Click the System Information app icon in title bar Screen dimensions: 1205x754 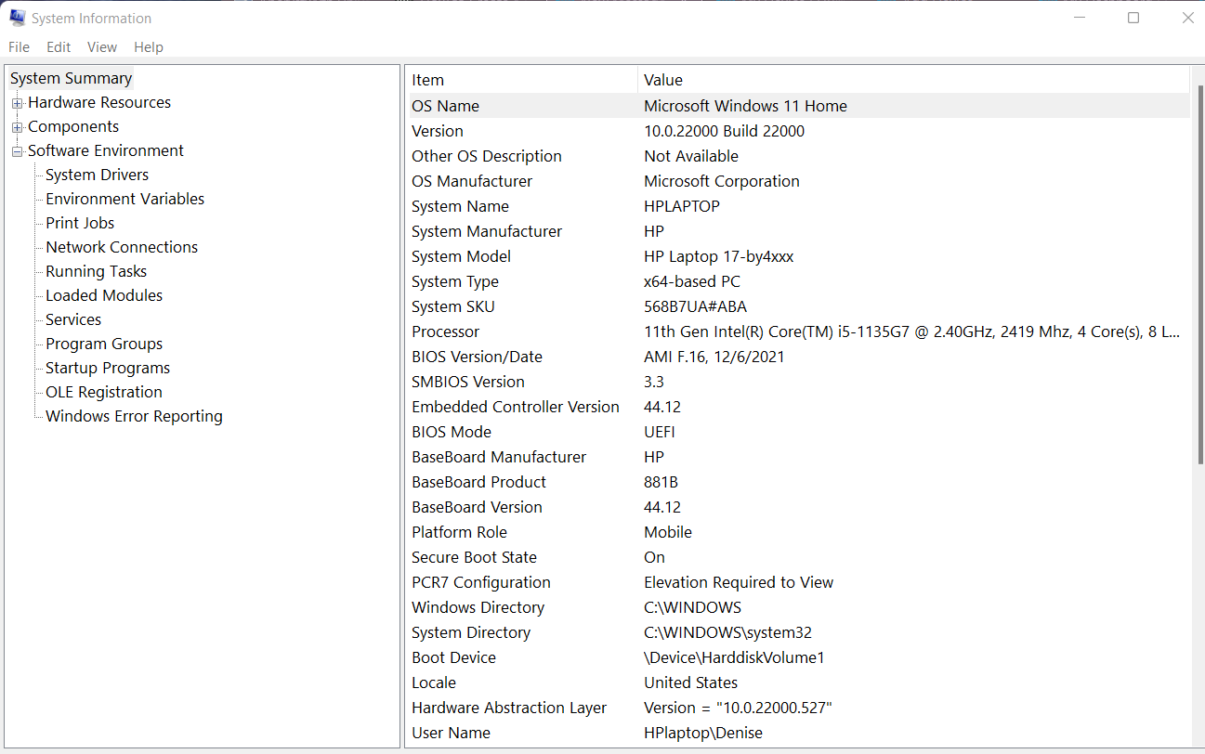(x=17, y=18)
